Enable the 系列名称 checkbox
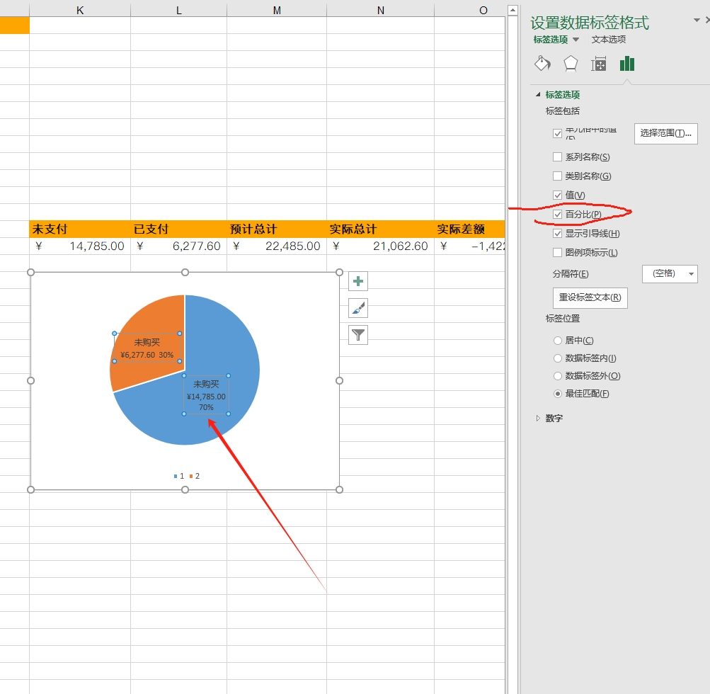This screenshot has height=694, width=710. pos(558,157)
